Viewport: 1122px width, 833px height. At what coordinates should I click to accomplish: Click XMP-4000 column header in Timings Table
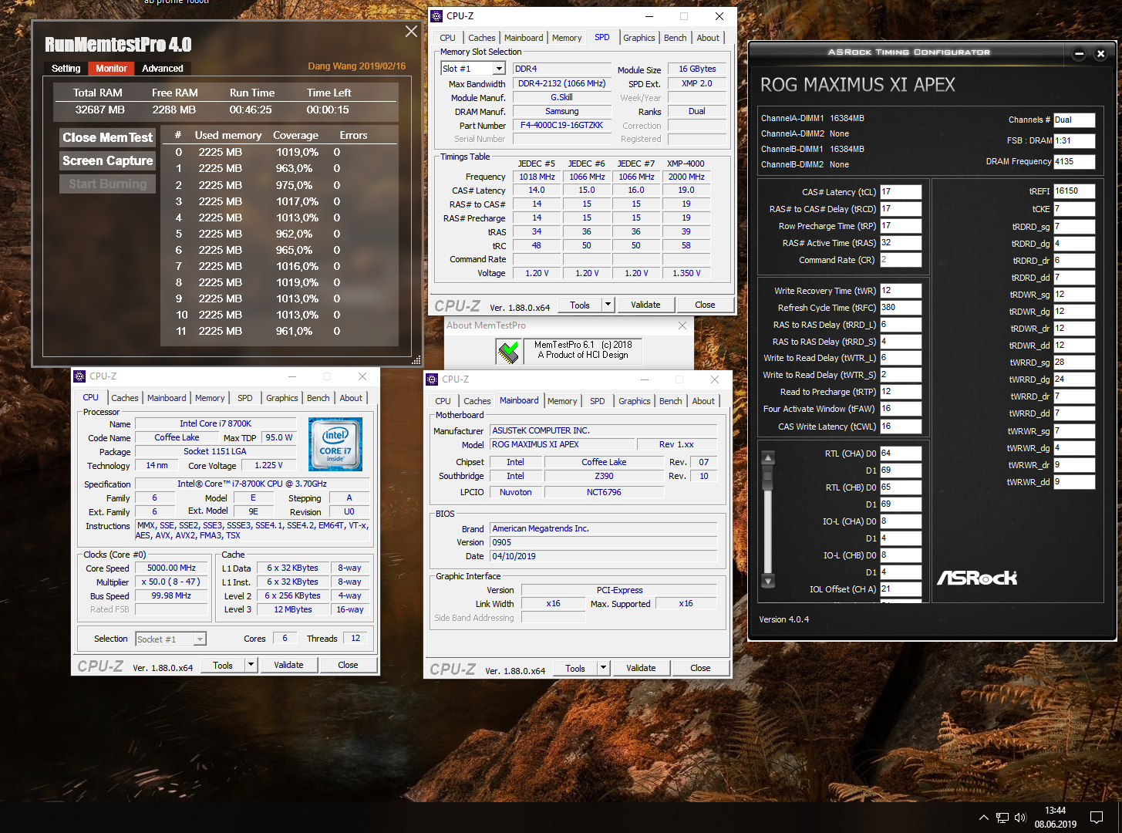click(x=686, y=164)
